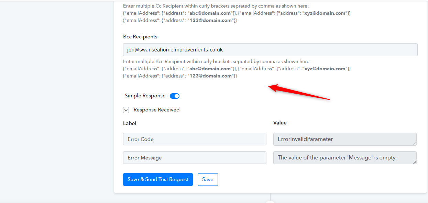Click the Response Received heading text
The image size is (428, 203).
click(x=156, y=110)
